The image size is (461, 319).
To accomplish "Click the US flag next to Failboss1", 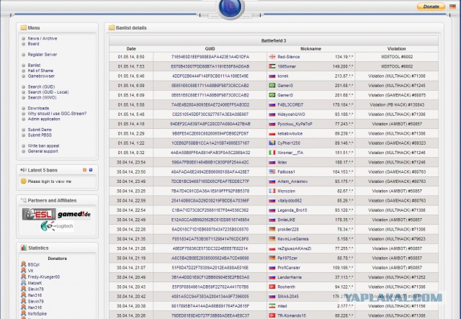I will click(x=272, y=171).
